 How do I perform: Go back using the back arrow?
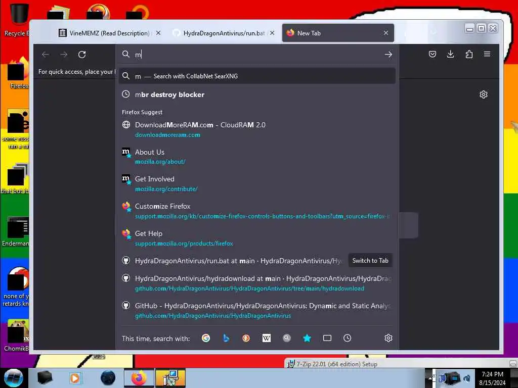coord(46,55)
